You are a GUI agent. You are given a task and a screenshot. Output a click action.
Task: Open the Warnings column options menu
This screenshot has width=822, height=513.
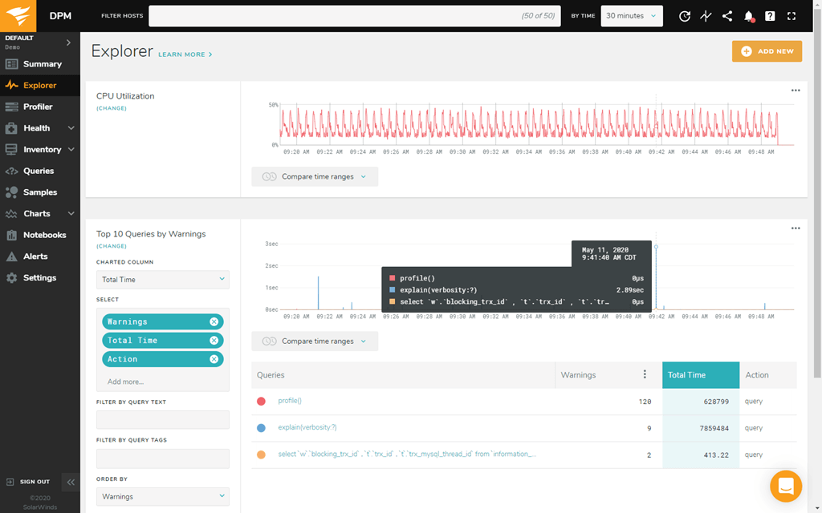click(645, 374)
